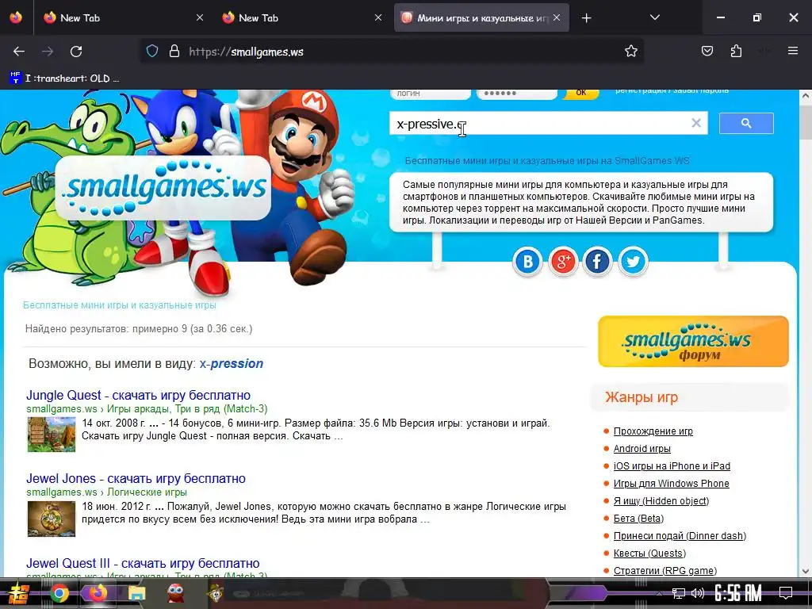Image resolution: width=812 pixels, height=609 pixels.
Task: Click the network tray icon
Action: 679,593
